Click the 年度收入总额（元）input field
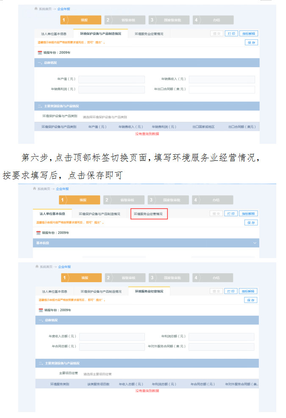 112,337
